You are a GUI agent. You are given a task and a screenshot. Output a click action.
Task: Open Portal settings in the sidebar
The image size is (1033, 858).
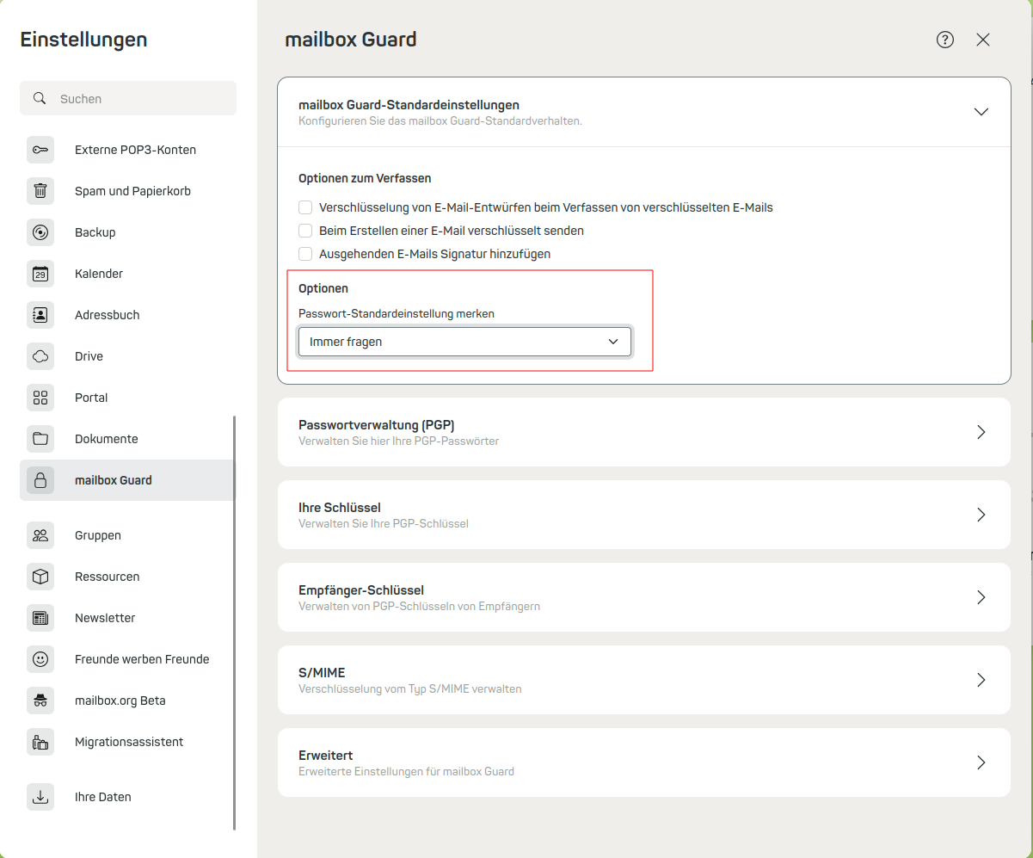click(x=127, y=398)
